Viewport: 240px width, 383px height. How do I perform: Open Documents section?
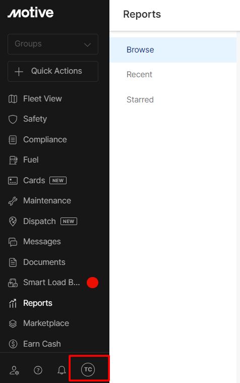click(x=44, y=262)
